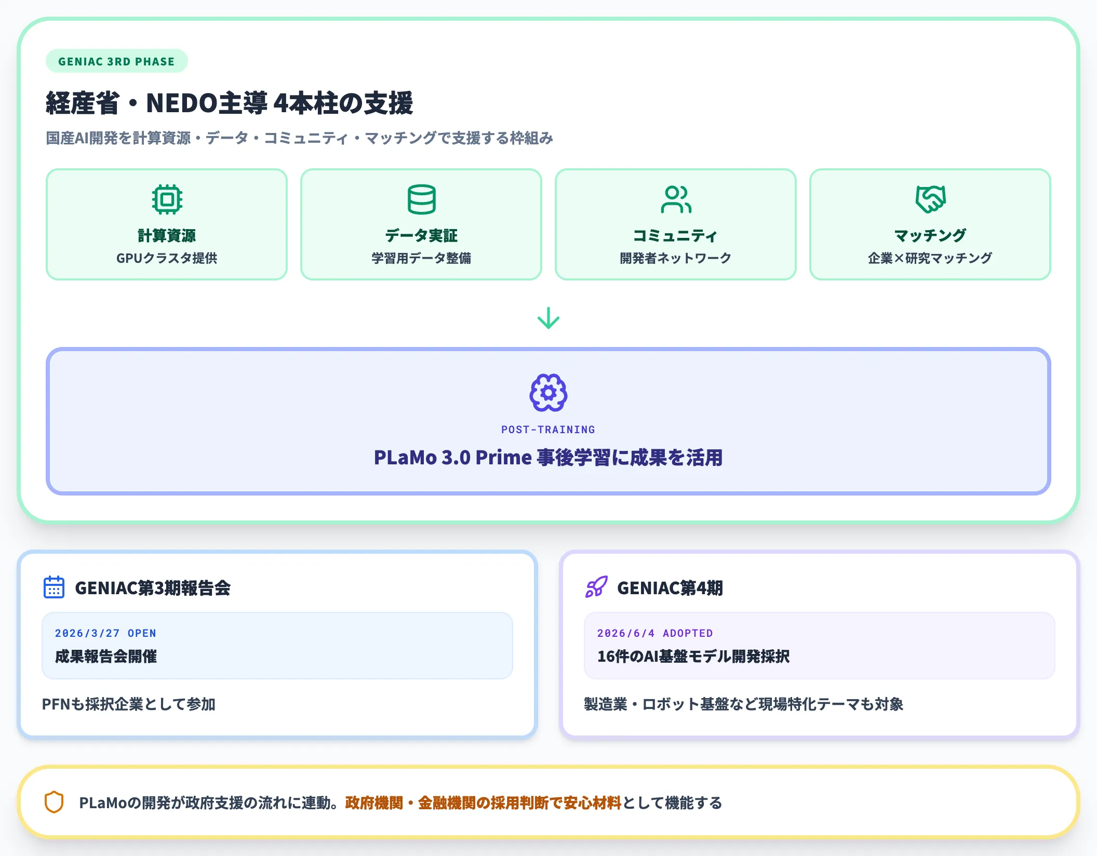Click the 計算資源 label
The width and height of the screenshot is (1097, 856).
coord(167,236)
